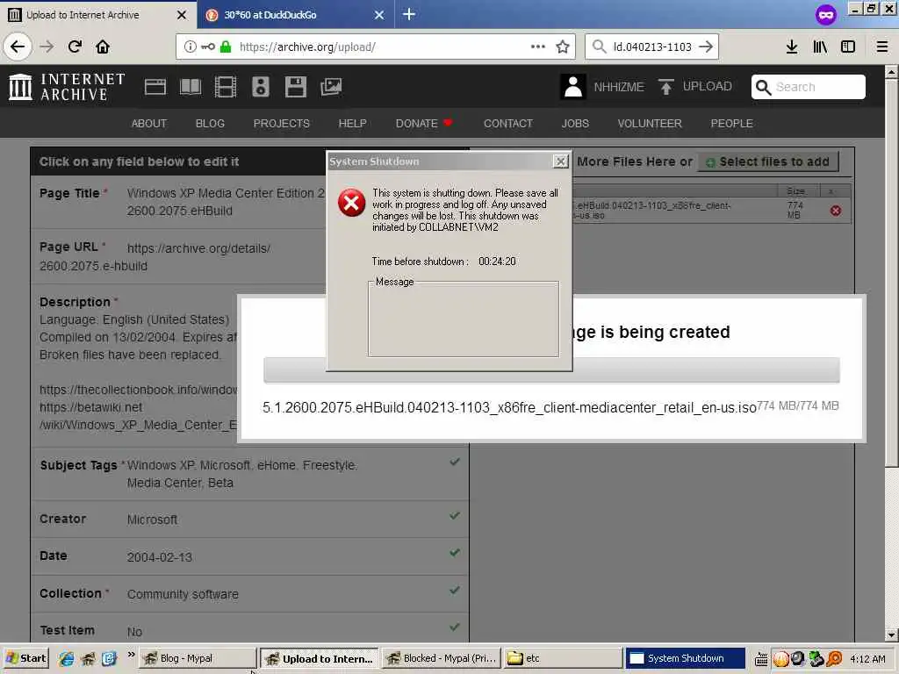899x674 pixels.
Task: Switch to Blocked - Mypal taskbar window
Action: pyautogui.click(x=441, y=658)
